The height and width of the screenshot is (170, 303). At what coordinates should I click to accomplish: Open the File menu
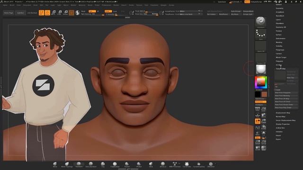pyautogui.click(x=47, y=5)
